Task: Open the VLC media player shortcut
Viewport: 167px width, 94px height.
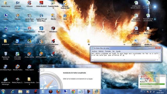Action: pyautogui.click(x=41, y=42)
